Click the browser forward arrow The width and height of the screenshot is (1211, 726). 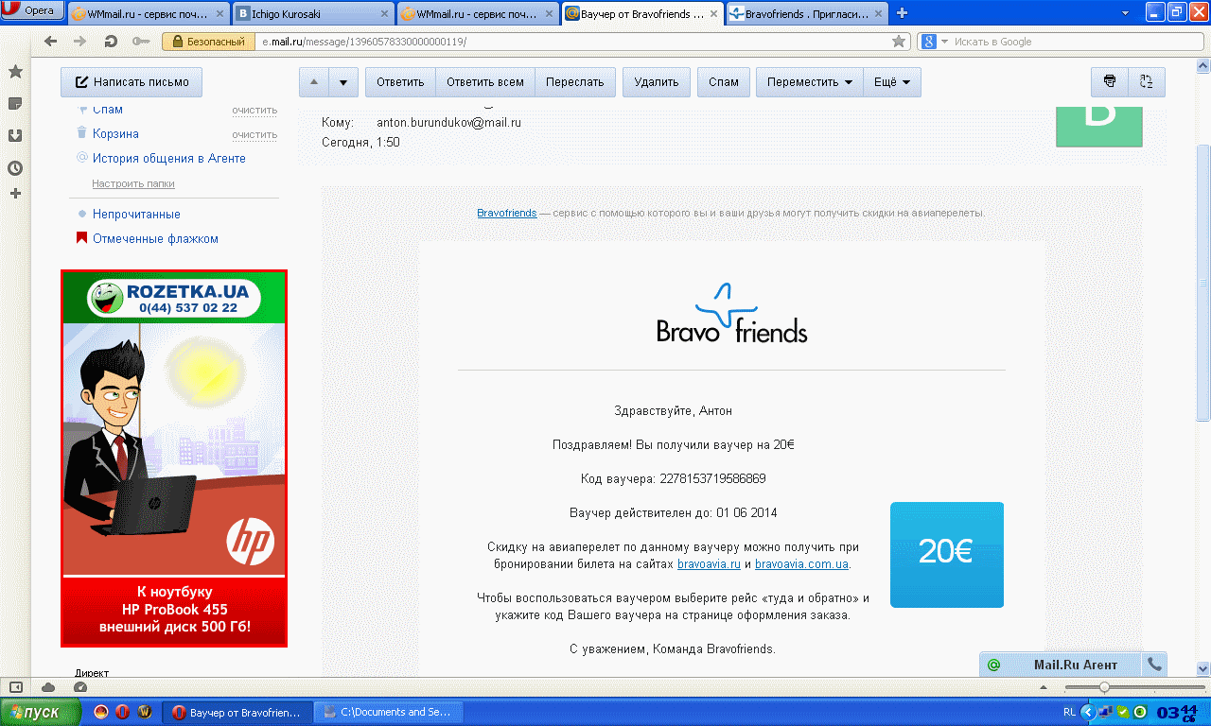click(x=80, y=42)
